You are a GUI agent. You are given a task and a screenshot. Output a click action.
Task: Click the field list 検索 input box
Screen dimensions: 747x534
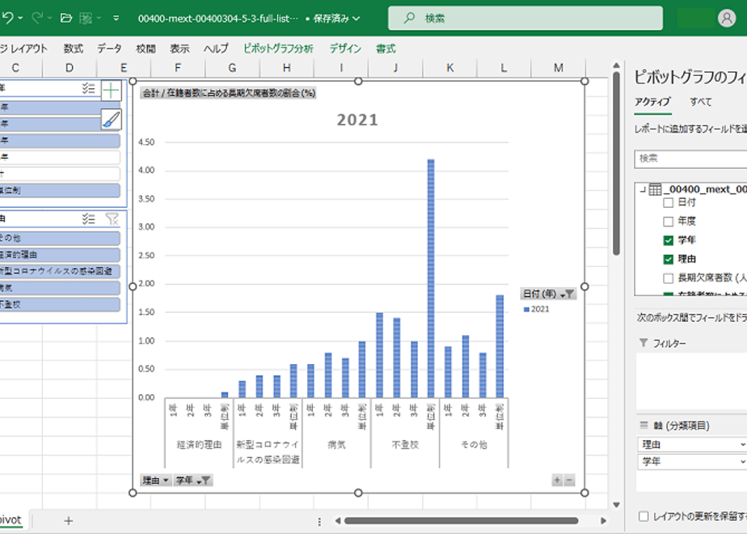click(690, 159)
